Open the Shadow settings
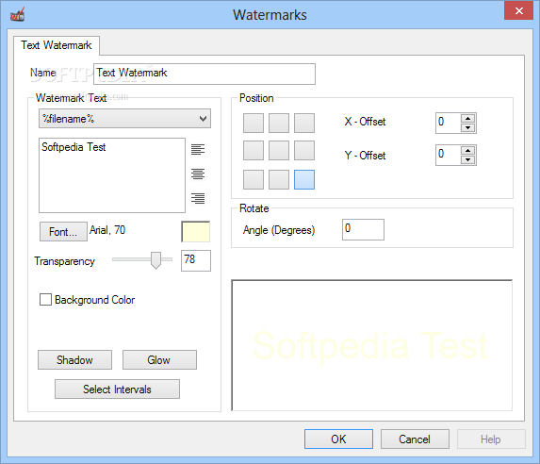 [74, 360]
